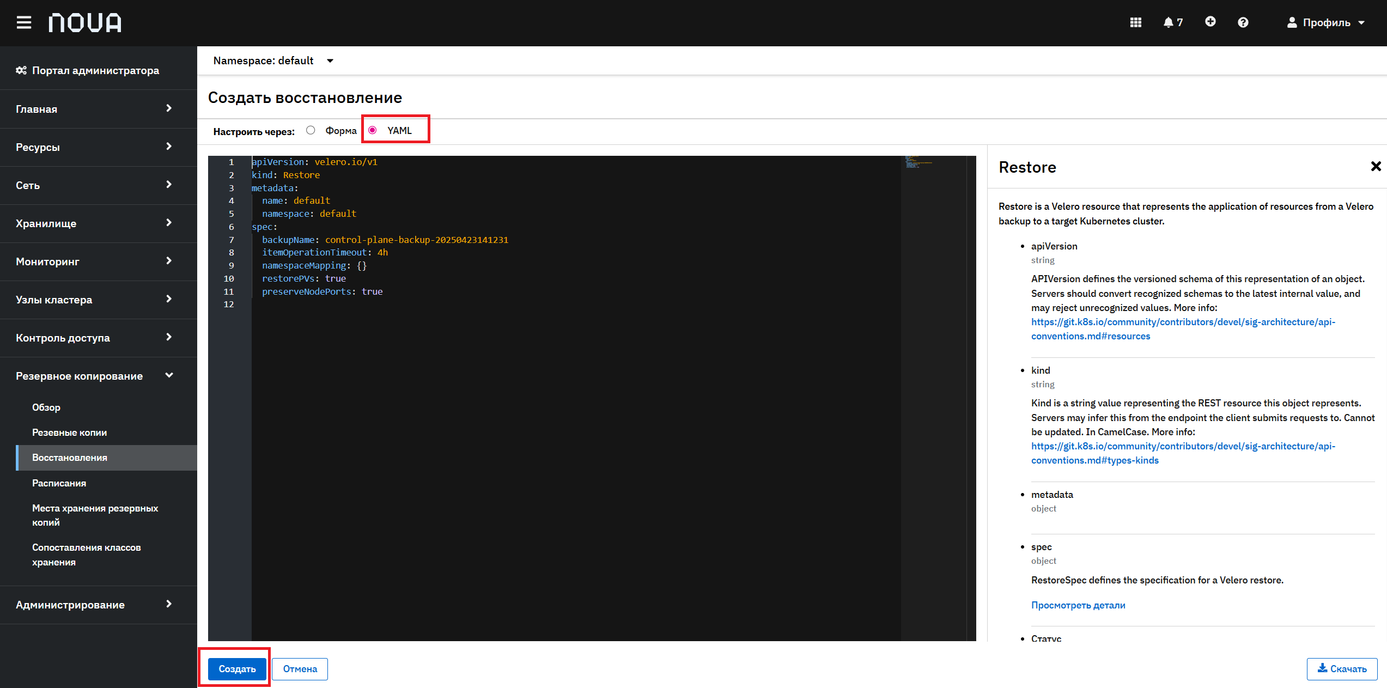Click the itemOperationTimeout: 4h line
This screenshot has height=688, width=1387.
325,252
